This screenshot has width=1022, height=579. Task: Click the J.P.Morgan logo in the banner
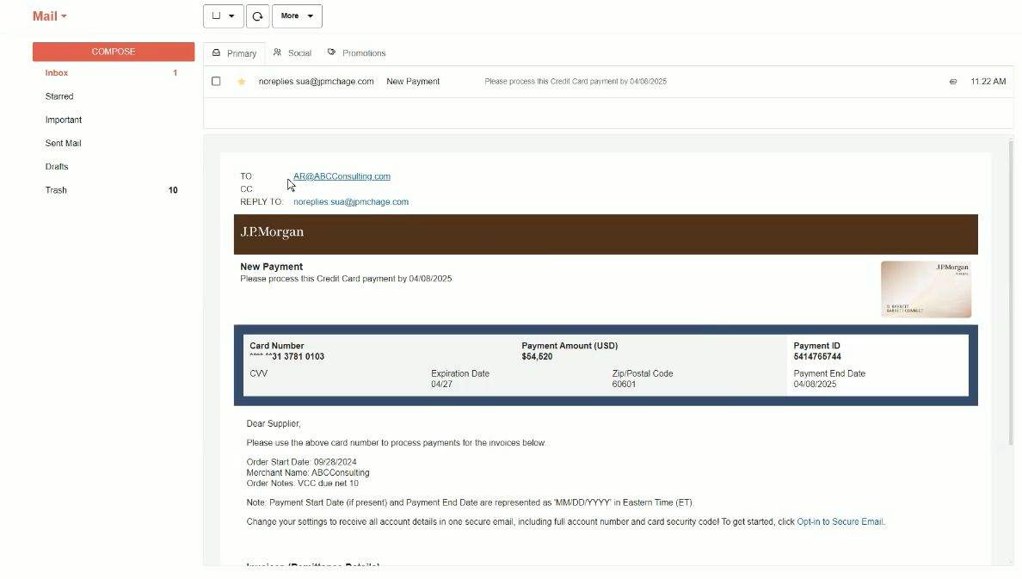click(272, 232)
